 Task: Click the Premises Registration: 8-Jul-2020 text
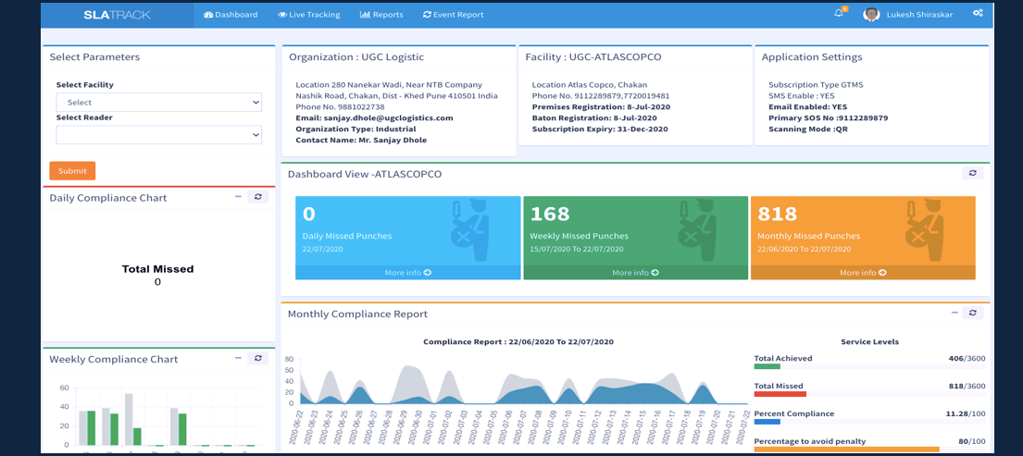(601, 107)
